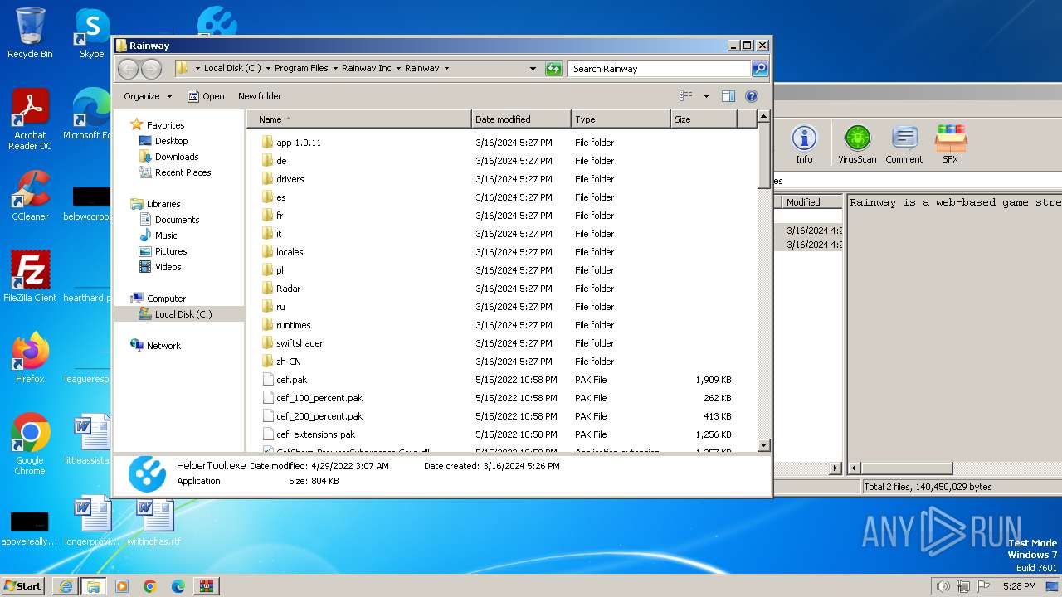Open the Start menu button
This screenshot has height=597, width=1062.
point(23,586)
